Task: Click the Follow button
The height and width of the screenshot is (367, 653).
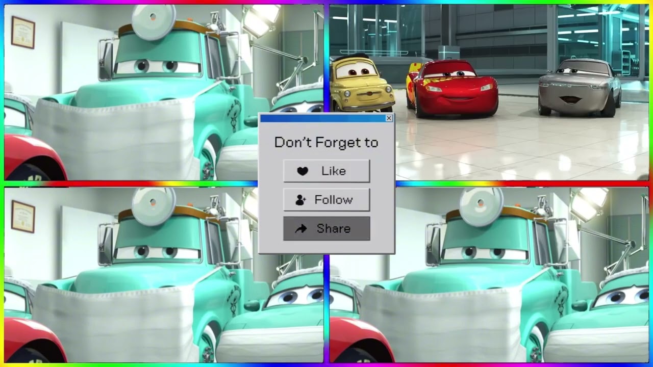Action: click(x=326, y=200)
